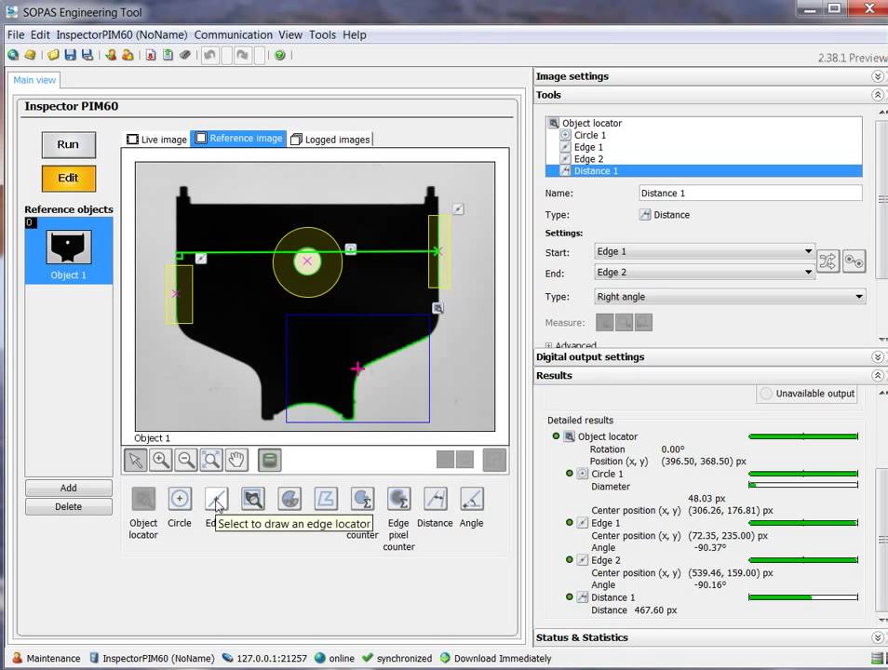Image resolution: width=888 pixels, height=670 pixels.
Task: Click the Distance 1 result threshold bar
Action: point(803,597)
